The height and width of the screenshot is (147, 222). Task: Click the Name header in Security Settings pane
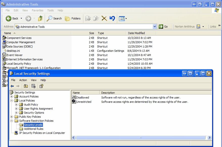click(x=86, y=93)
